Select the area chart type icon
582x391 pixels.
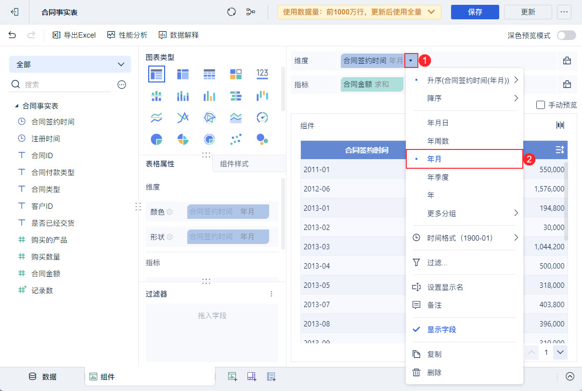(x=236, y=117)
